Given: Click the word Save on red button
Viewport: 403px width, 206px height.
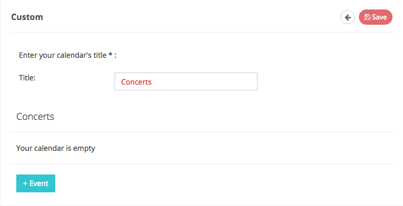Looking at the screenshot, I should pyautogui.click(x=379, y=17).
